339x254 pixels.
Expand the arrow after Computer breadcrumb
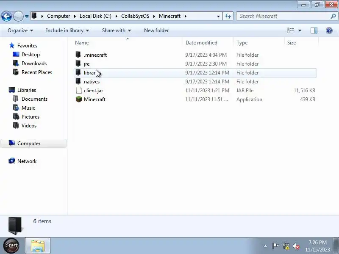pos(75,16)
